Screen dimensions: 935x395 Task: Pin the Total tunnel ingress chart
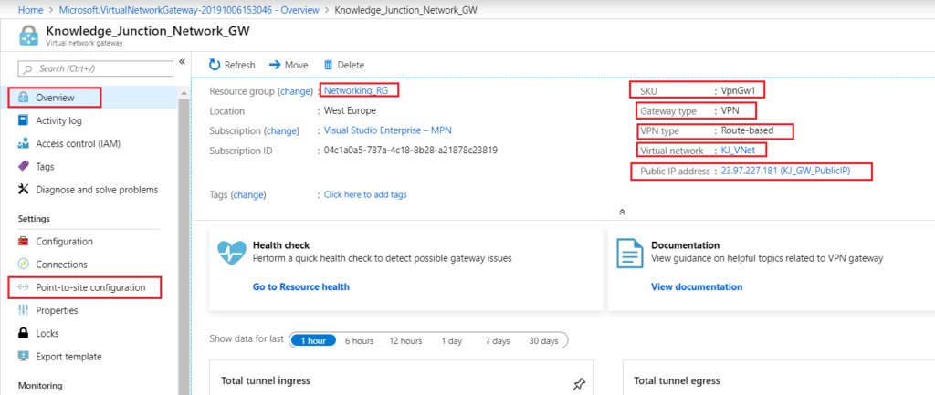coord(578,384)
